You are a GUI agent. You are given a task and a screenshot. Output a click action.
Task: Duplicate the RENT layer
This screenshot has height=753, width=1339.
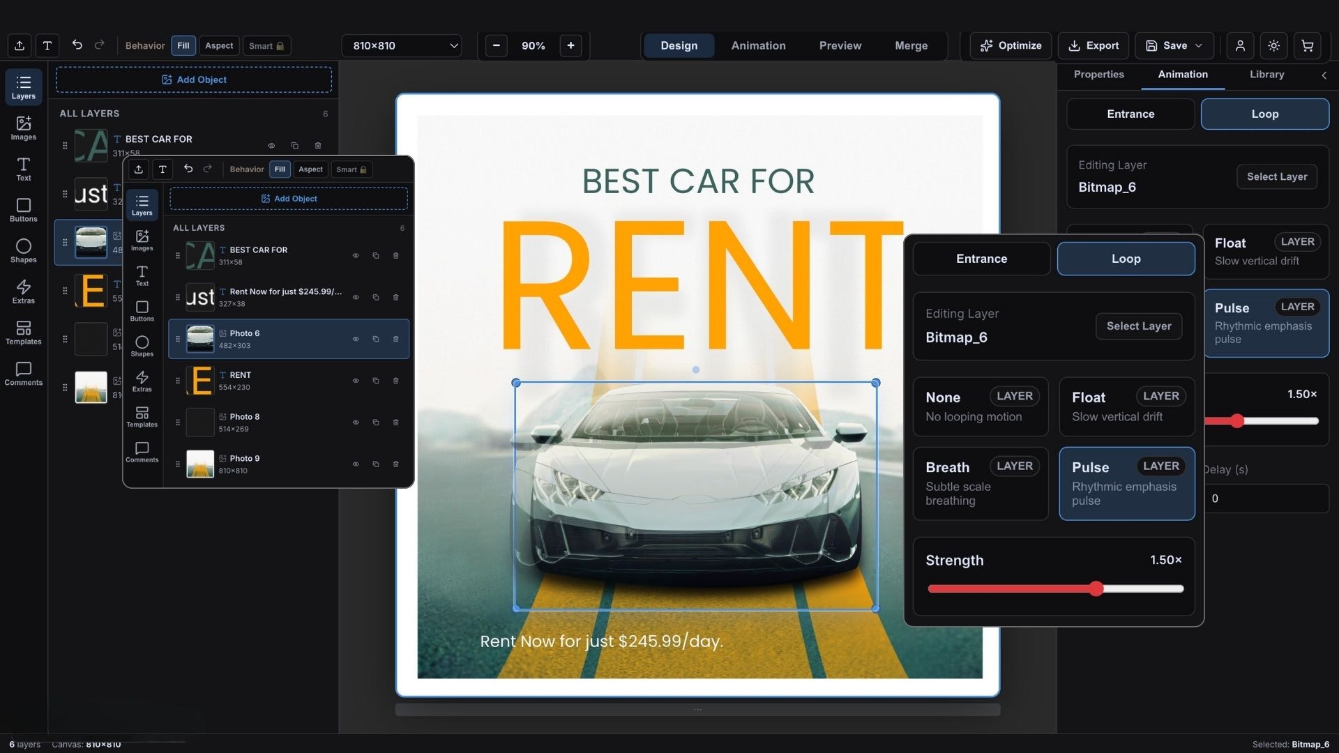pos(375,381)
